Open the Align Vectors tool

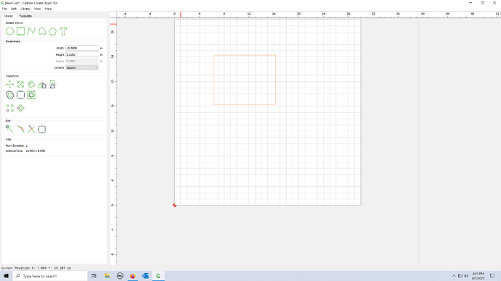coord(42,129)
